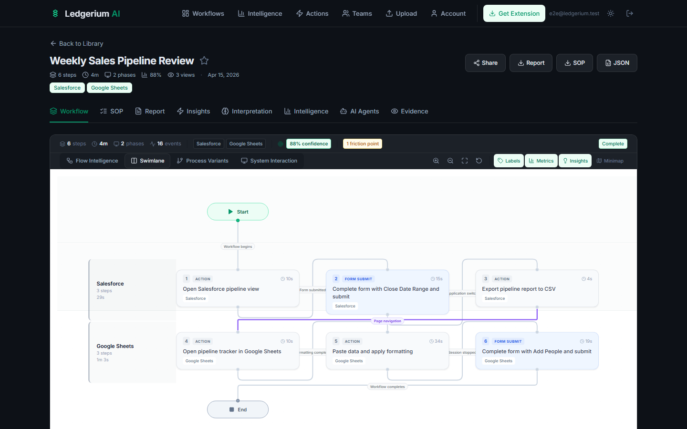Reset the canvas view rotation icon
687x429 pixels.
click(479, 161)
